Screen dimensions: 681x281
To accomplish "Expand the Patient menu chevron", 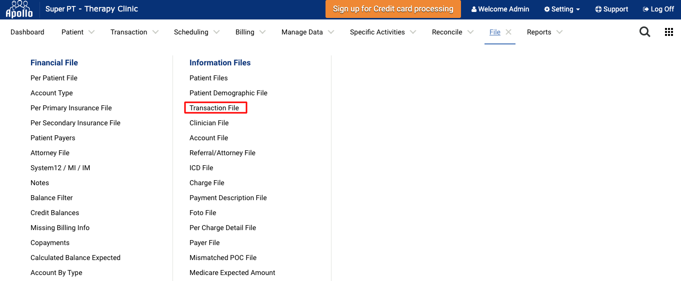I will click(91, 32).
